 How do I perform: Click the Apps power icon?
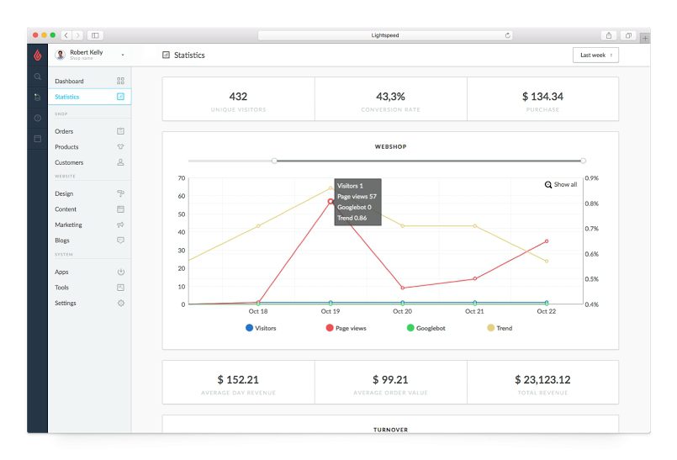pyautogui.click(x=120, y=272)
